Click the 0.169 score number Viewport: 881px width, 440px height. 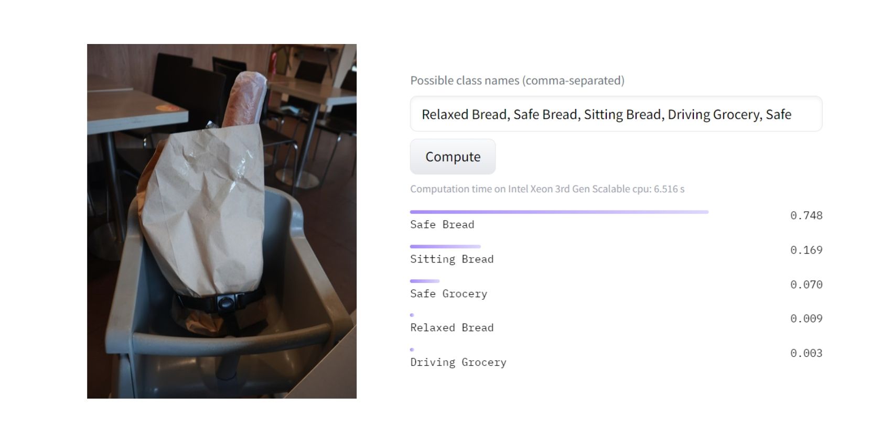[807, 250]
